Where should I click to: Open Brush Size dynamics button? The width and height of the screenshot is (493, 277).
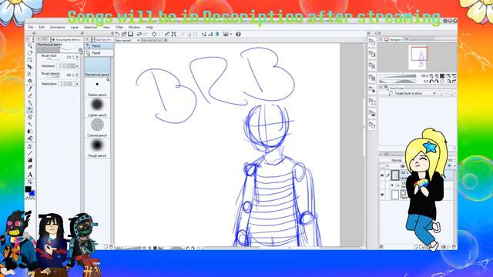(77, 57)
